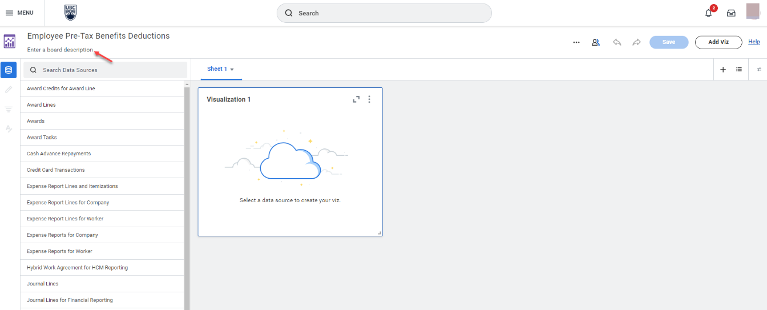This screenshot has height=310, width=767.
Task: Expand Visualization 1 to full screen
Action: [x=356, y=99]
